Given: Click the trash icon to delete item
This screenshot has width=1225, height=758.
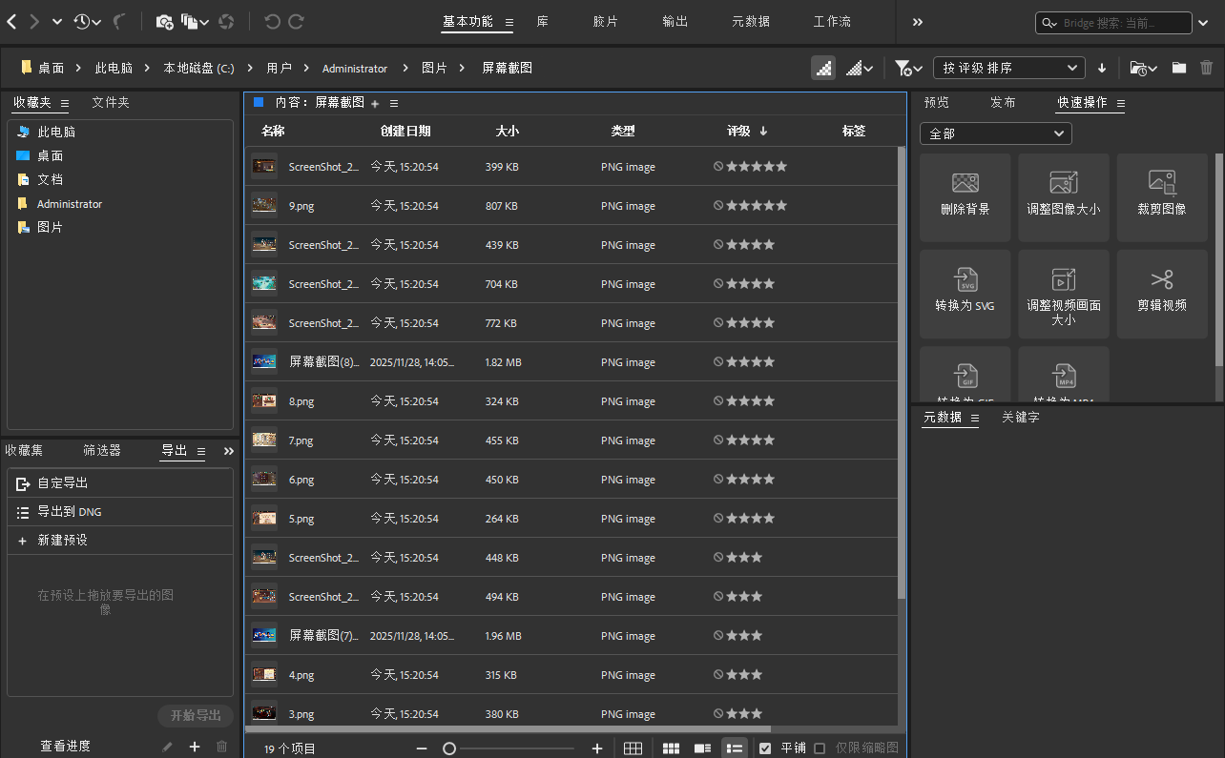Looking at the screenshot, I should click(1205, 68).
